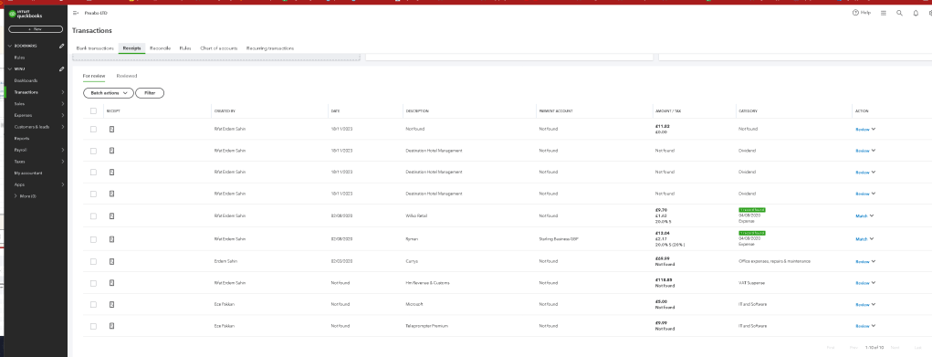Click the Filter button
This screenshot has height=357, width=932.
click(150, 93)
